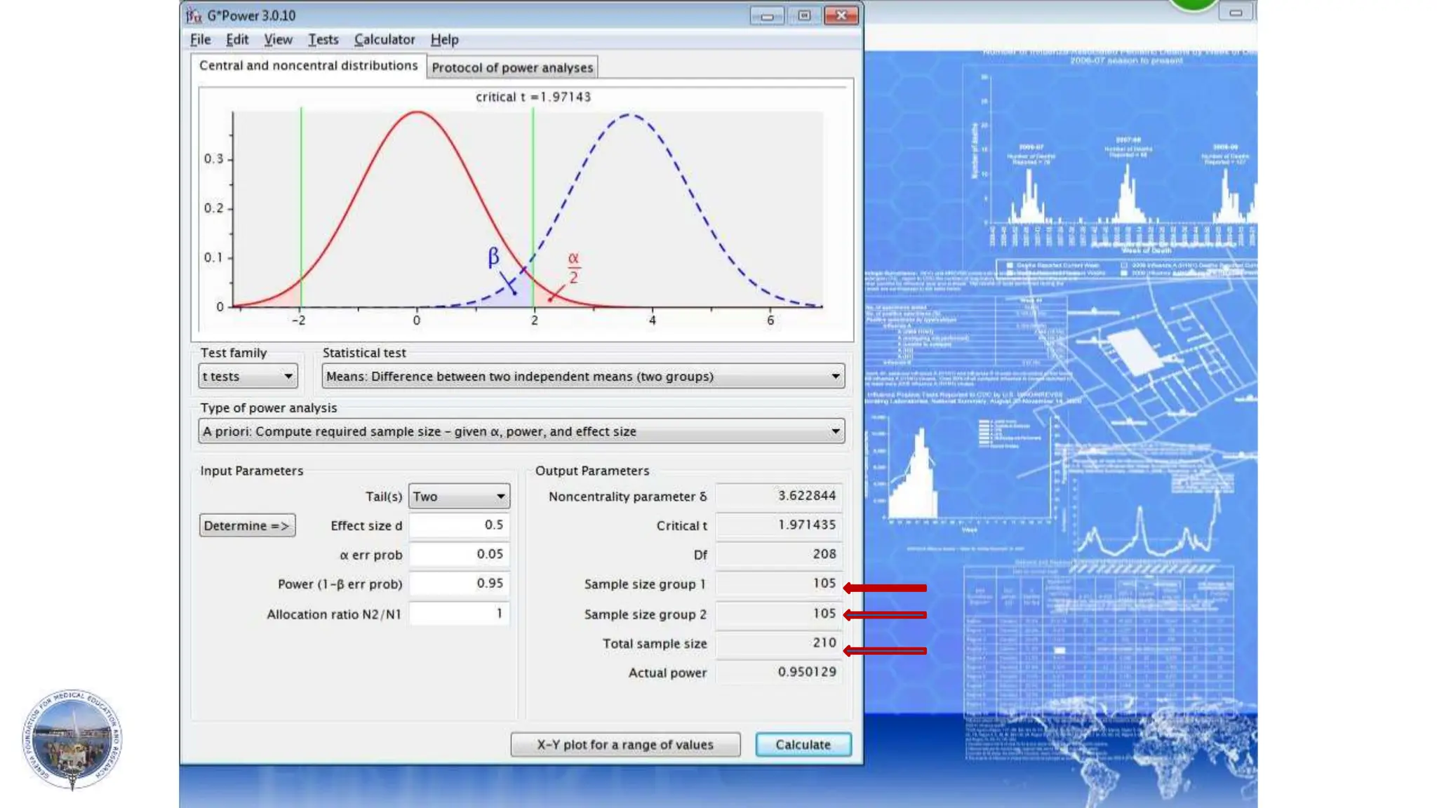Click the Determine => button
1437x808 pixels.
(247, 526)
